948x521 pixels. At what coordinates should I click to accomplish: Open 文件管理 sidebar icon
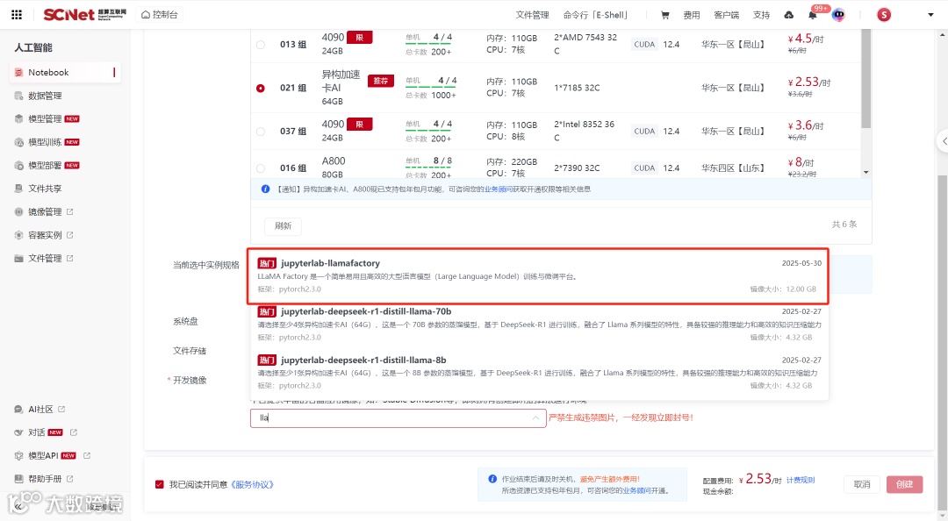coord(18,258)
